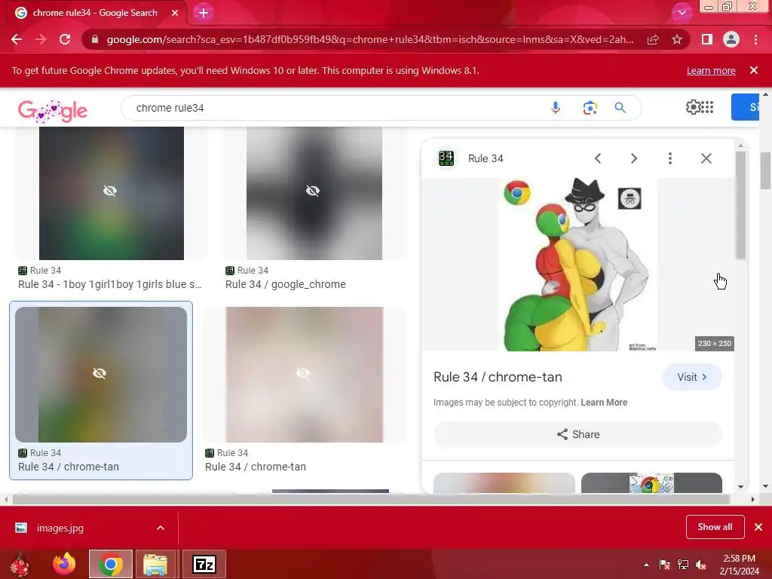Open result titled 'Rule 34 / google_chrome'

pyautogui.click(x=286, y=284)
